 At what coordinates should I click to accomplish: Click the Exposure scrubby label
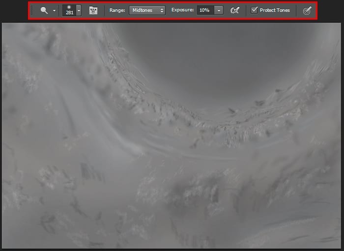point(182,10)
